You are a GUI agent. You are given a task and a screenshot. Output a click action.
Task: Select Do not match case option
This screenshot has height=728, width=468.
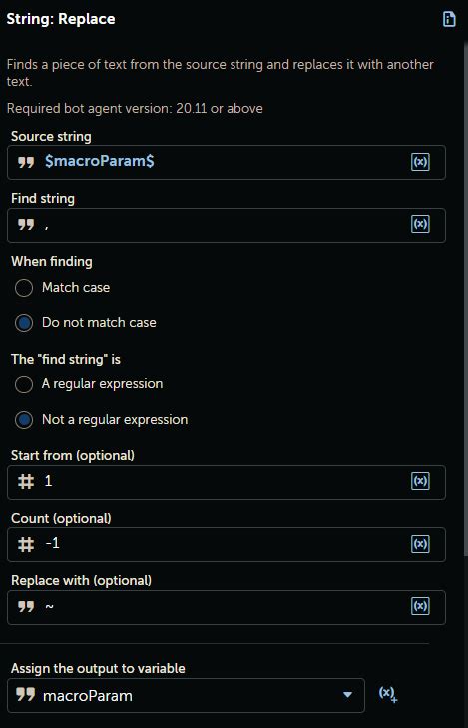[x=24, y=323]
